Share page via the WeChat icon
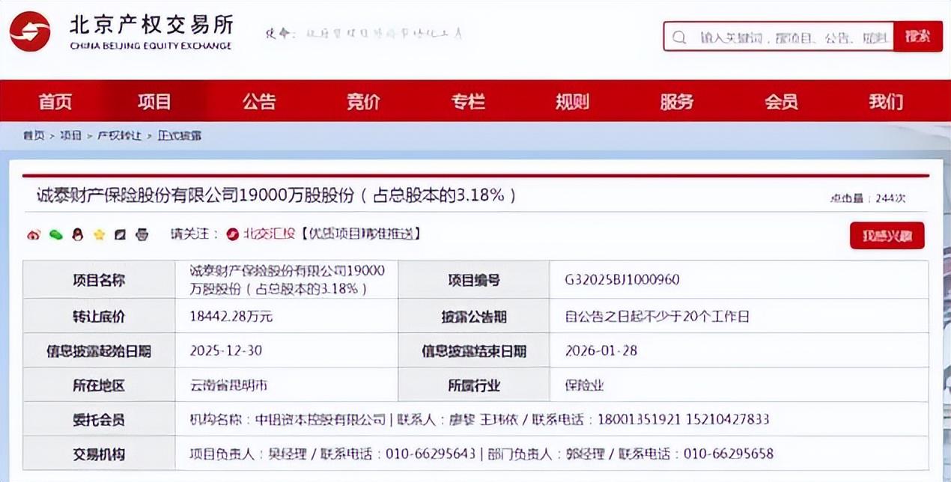951x482 pixels. click(55, 235)
